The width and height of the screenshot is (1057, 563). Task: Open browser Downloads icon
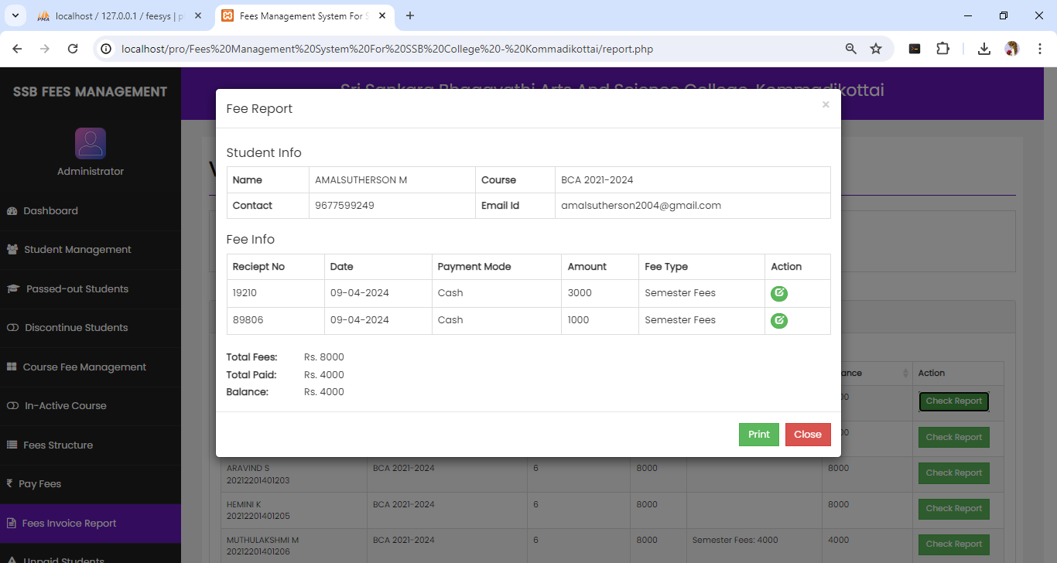pyautogui.click(x=983, y=49)
